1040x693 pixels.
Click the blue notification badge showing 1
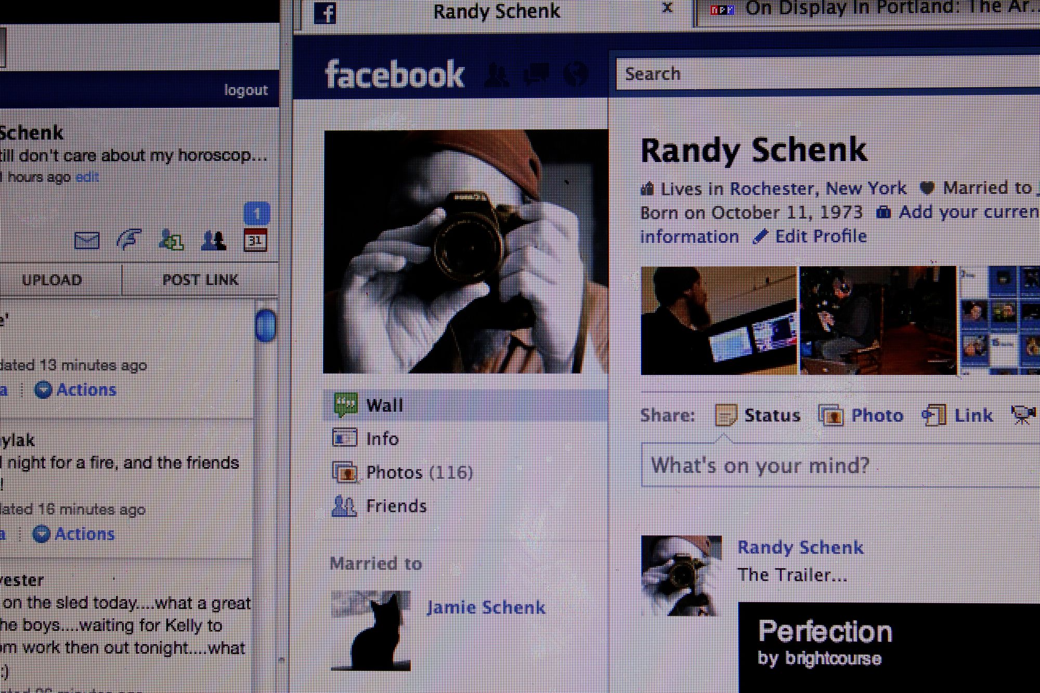pyautogui.click(x=256, y=214)
